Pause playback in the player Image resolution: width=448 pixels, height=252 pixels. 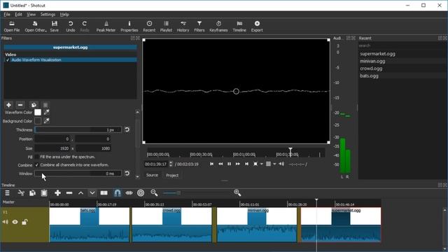pyautogui.click(x=229, y=164)
